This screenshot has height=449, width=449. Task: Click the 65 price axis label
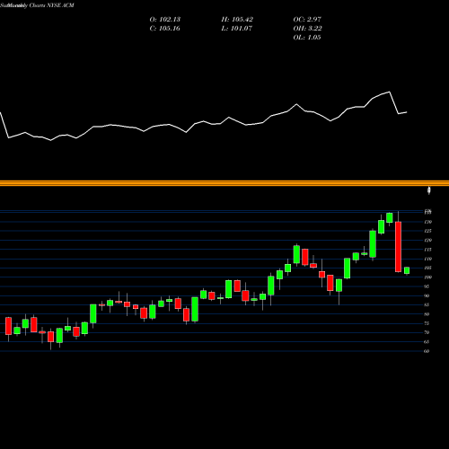[427, 341]
